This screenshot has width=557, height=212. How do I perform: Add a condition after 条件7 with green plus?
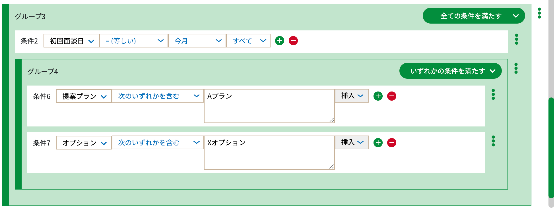click(x=378, y=143)
